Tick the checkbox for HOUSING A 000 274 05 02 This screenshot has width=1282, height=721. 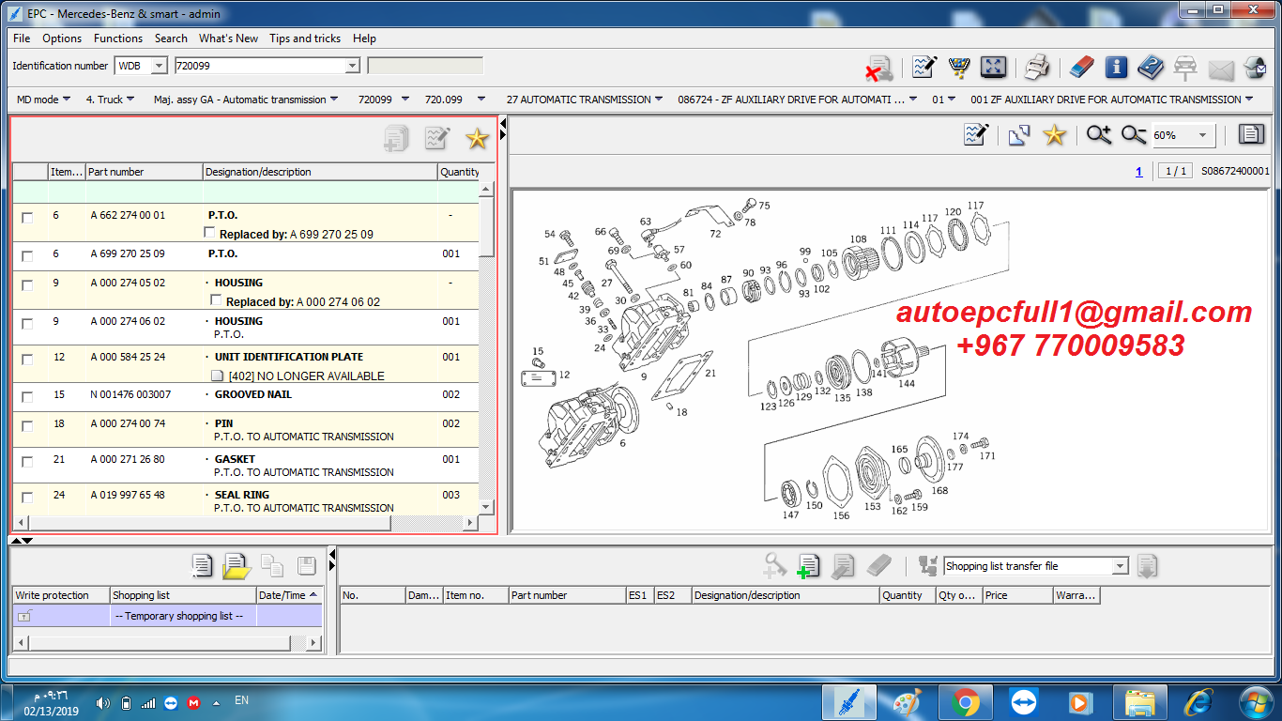coord(27,284)
